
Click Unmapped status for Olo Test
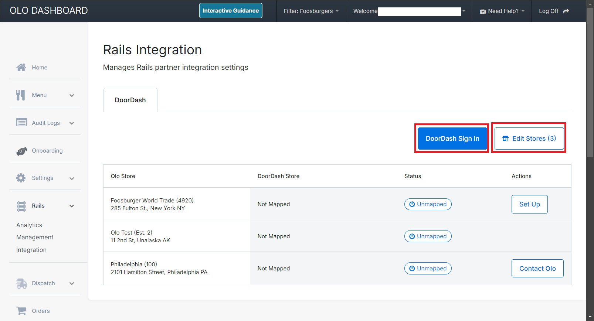point(428,236)
